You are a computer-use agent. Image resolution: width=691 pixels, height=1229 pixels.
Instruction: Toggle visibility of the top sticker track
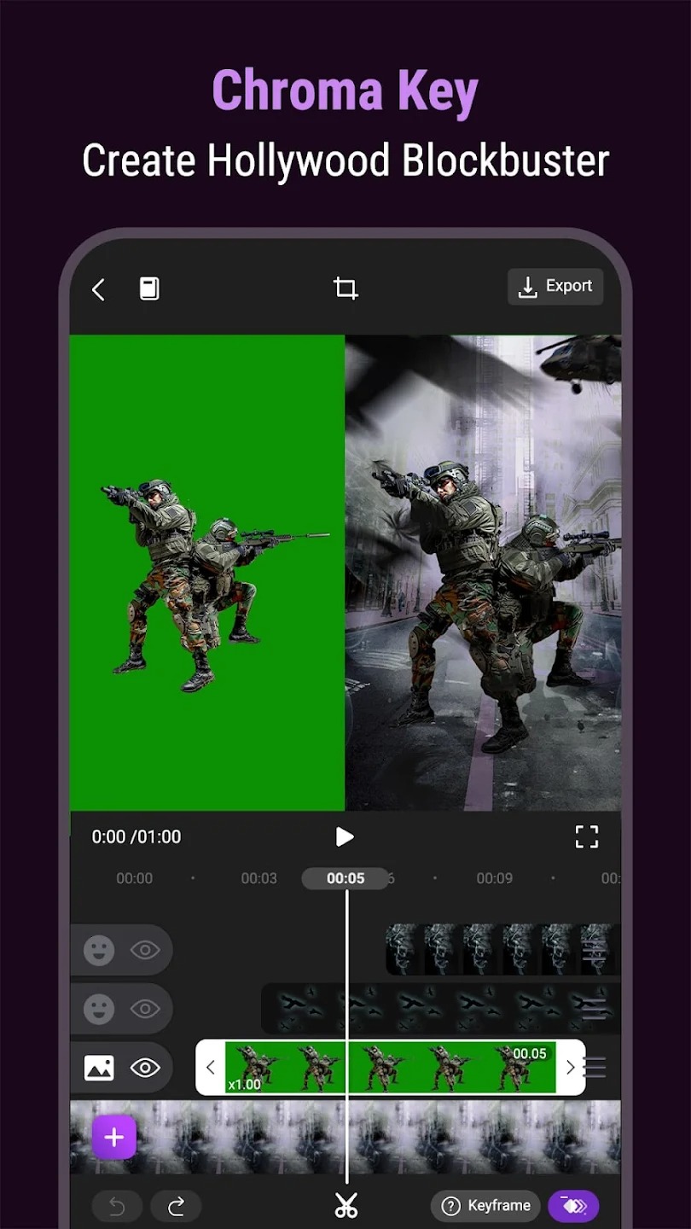point(145,950)
